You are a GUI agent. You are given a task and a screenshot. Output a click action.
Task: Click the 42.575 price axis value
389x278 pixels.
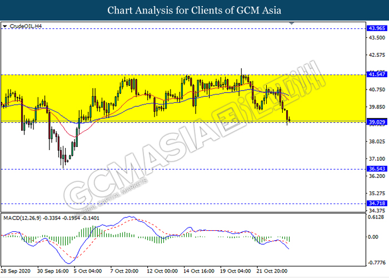coord(377,55)
